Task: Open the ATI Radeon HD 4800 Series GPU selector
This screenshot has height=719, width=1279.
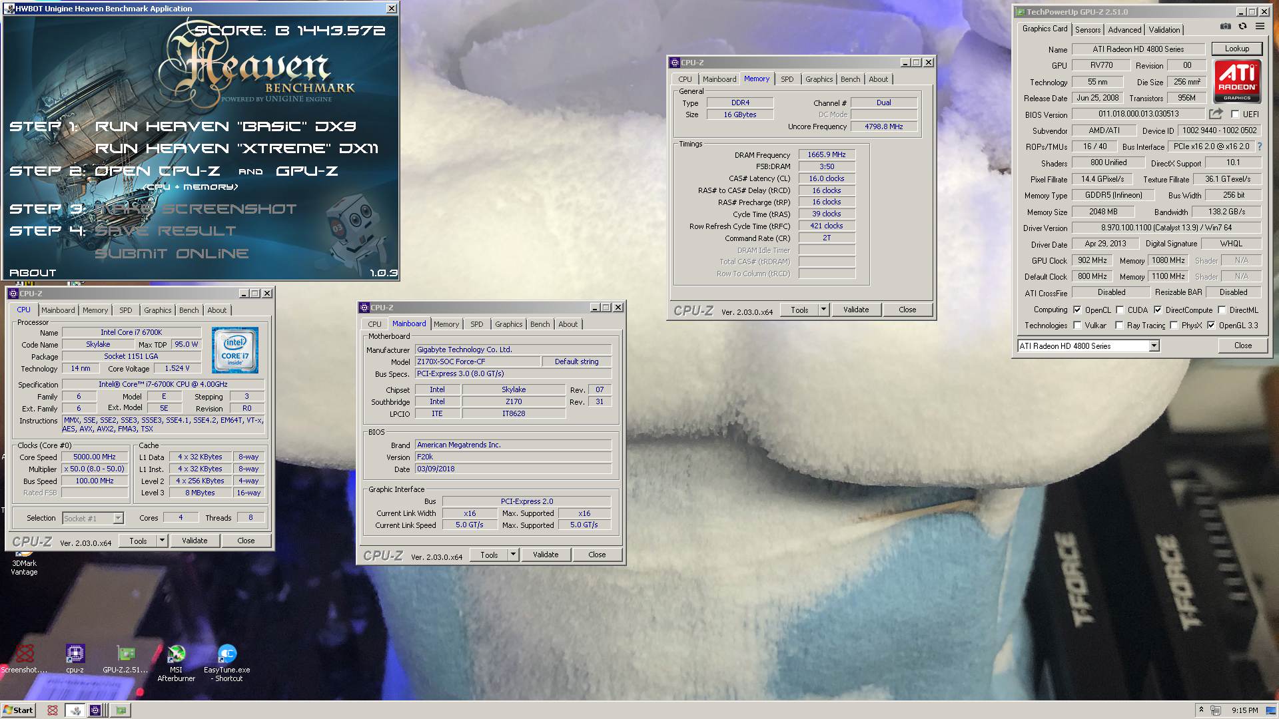Action: [1088, 346]
